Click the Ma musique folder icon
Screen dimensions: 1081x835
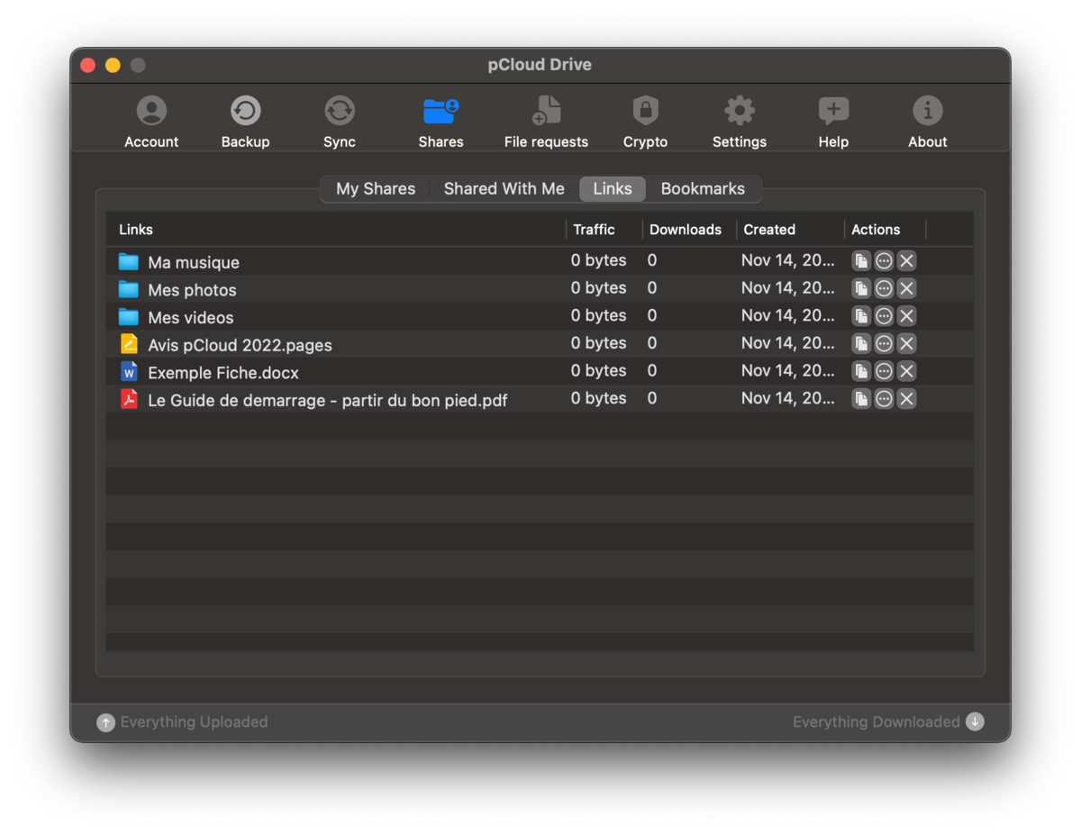129,262
